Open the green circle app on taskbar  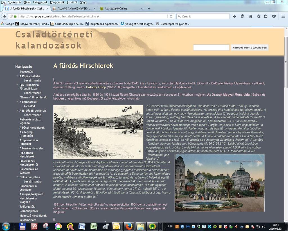pos(152,226)
